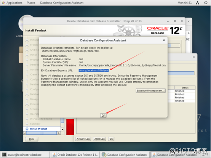Viewport: 211px width, 158px height.
Task: Open Password Management window
Action: point(150,90)
